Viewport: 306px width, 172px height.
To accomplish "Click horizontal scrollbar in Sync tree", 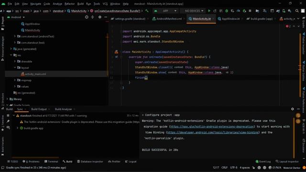I will [x=35, y=157].
